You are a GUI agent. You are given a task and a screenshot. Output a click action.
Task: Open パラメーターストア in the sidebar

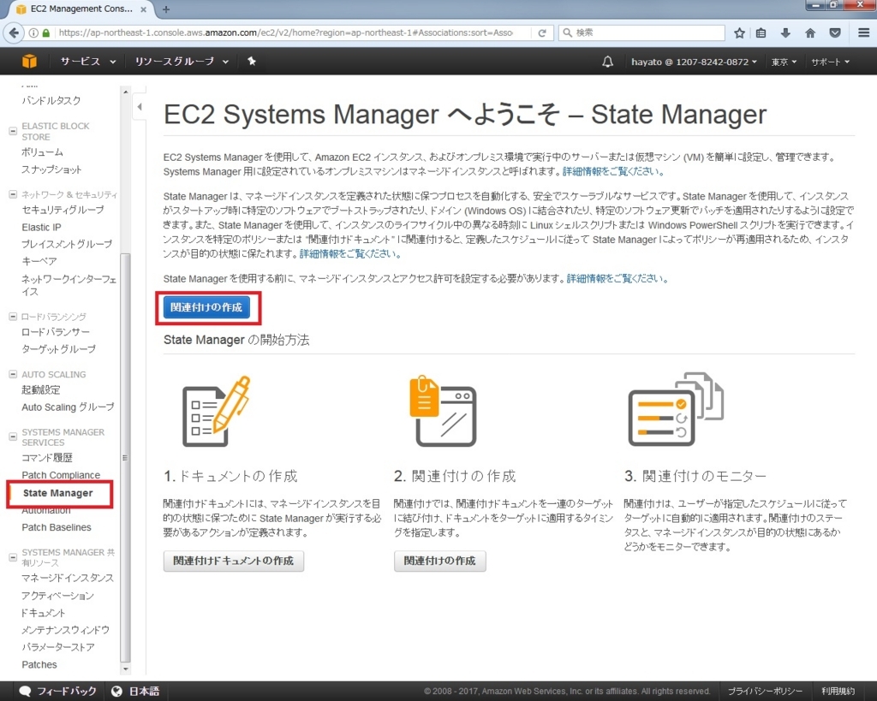57,647
